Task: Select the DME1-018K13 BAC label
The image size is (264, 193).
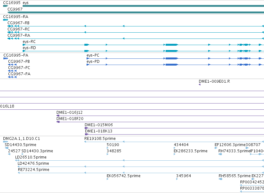Action: (98, 131)
